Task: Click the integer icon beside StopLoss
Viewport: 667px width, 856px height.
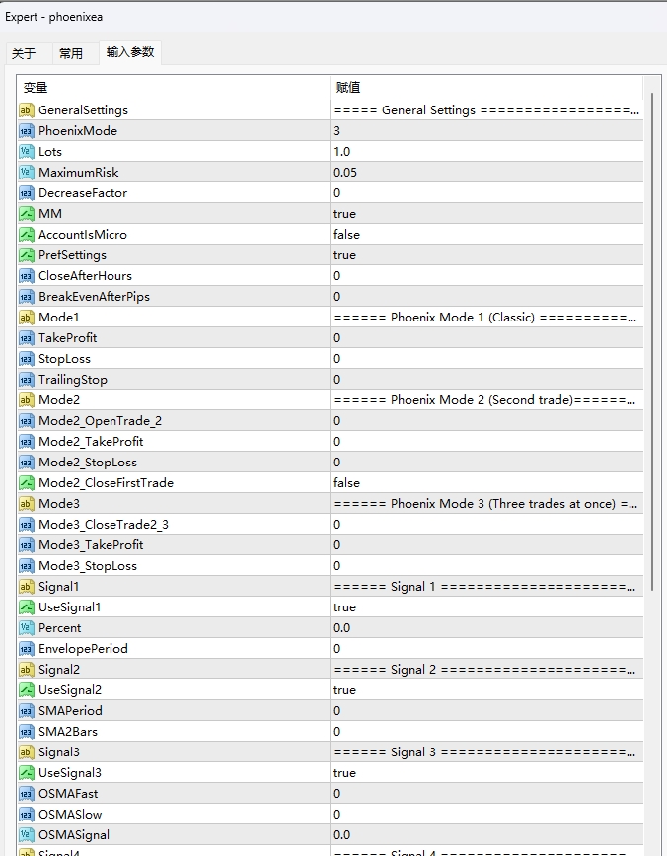Action: [x=27, y=359]
